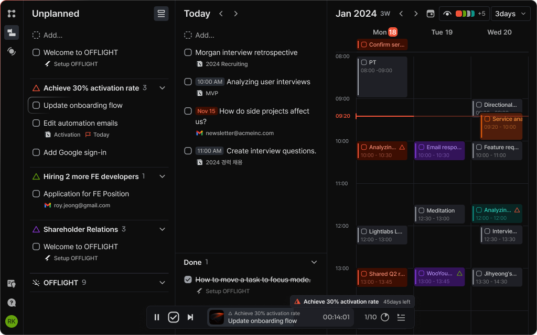Open the Achieve 30% activation rate 45days left tooltip
537x335 pixels.
(352, 301)
